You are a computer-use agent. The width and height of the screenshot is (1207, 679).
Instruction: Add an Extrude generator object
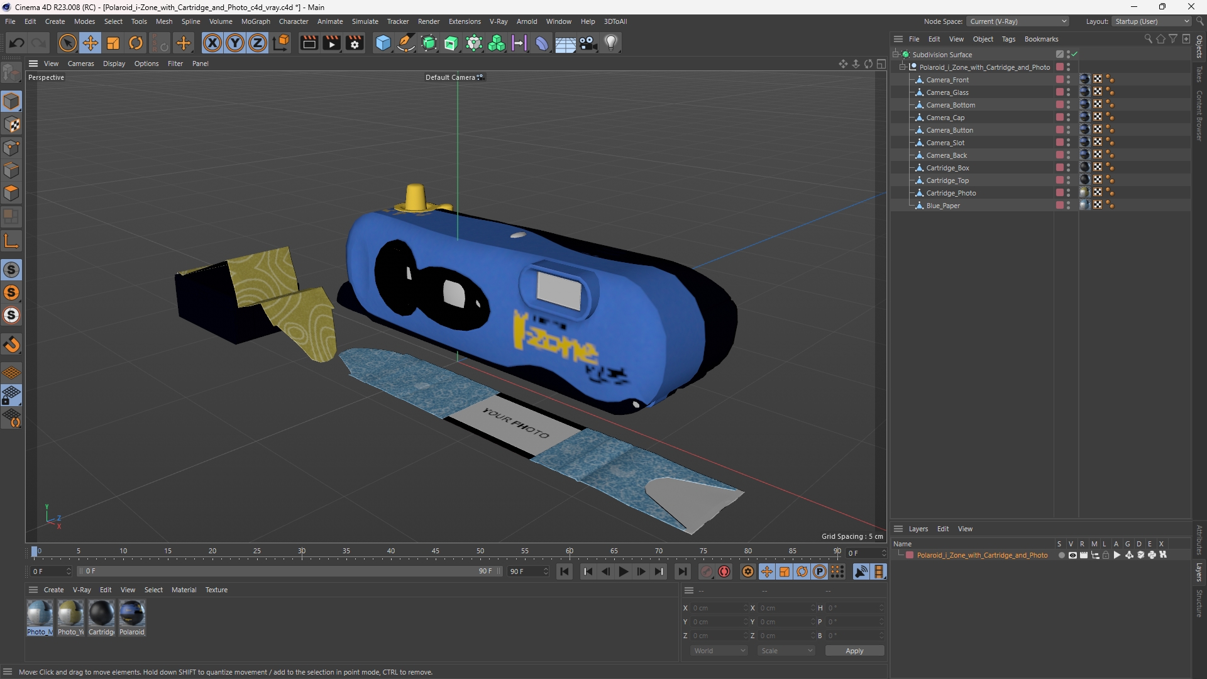tap(451, 43)
